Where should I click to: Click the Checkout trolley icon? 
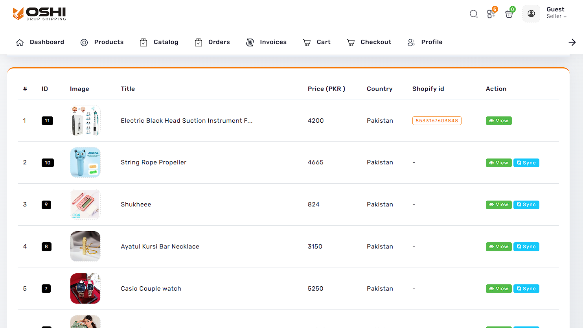[x=351, y=42]
